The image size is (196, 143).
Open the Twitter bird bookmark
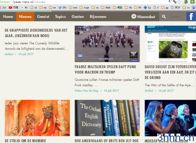coord(62,7)
